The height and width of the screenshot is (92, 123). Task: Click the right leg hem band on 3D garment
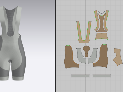[18, 78]
